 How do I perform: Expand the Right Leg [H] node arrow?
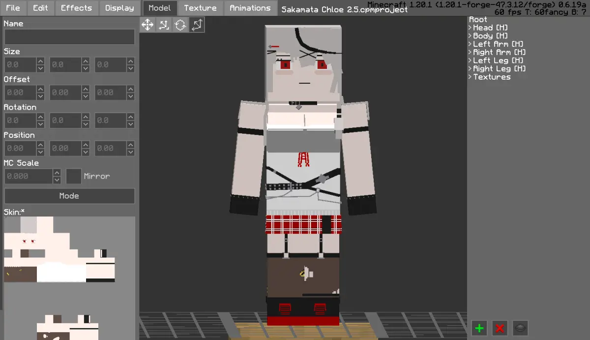(x=470, y=68)
